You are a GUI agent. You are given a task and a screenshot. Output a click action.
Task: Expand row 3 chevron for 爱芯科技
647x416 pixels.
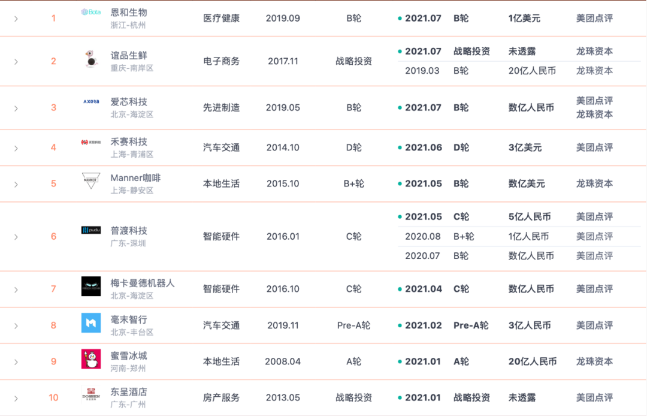click(x=16, y=108)
